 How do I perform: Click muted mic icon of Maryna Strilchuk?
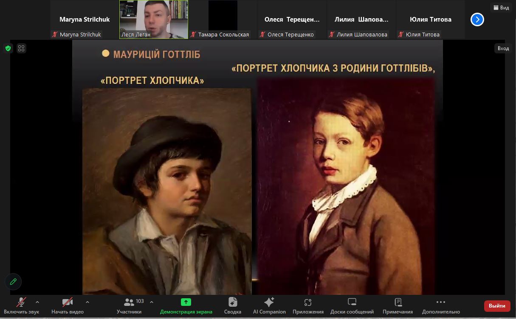click(x=55, y=35)
